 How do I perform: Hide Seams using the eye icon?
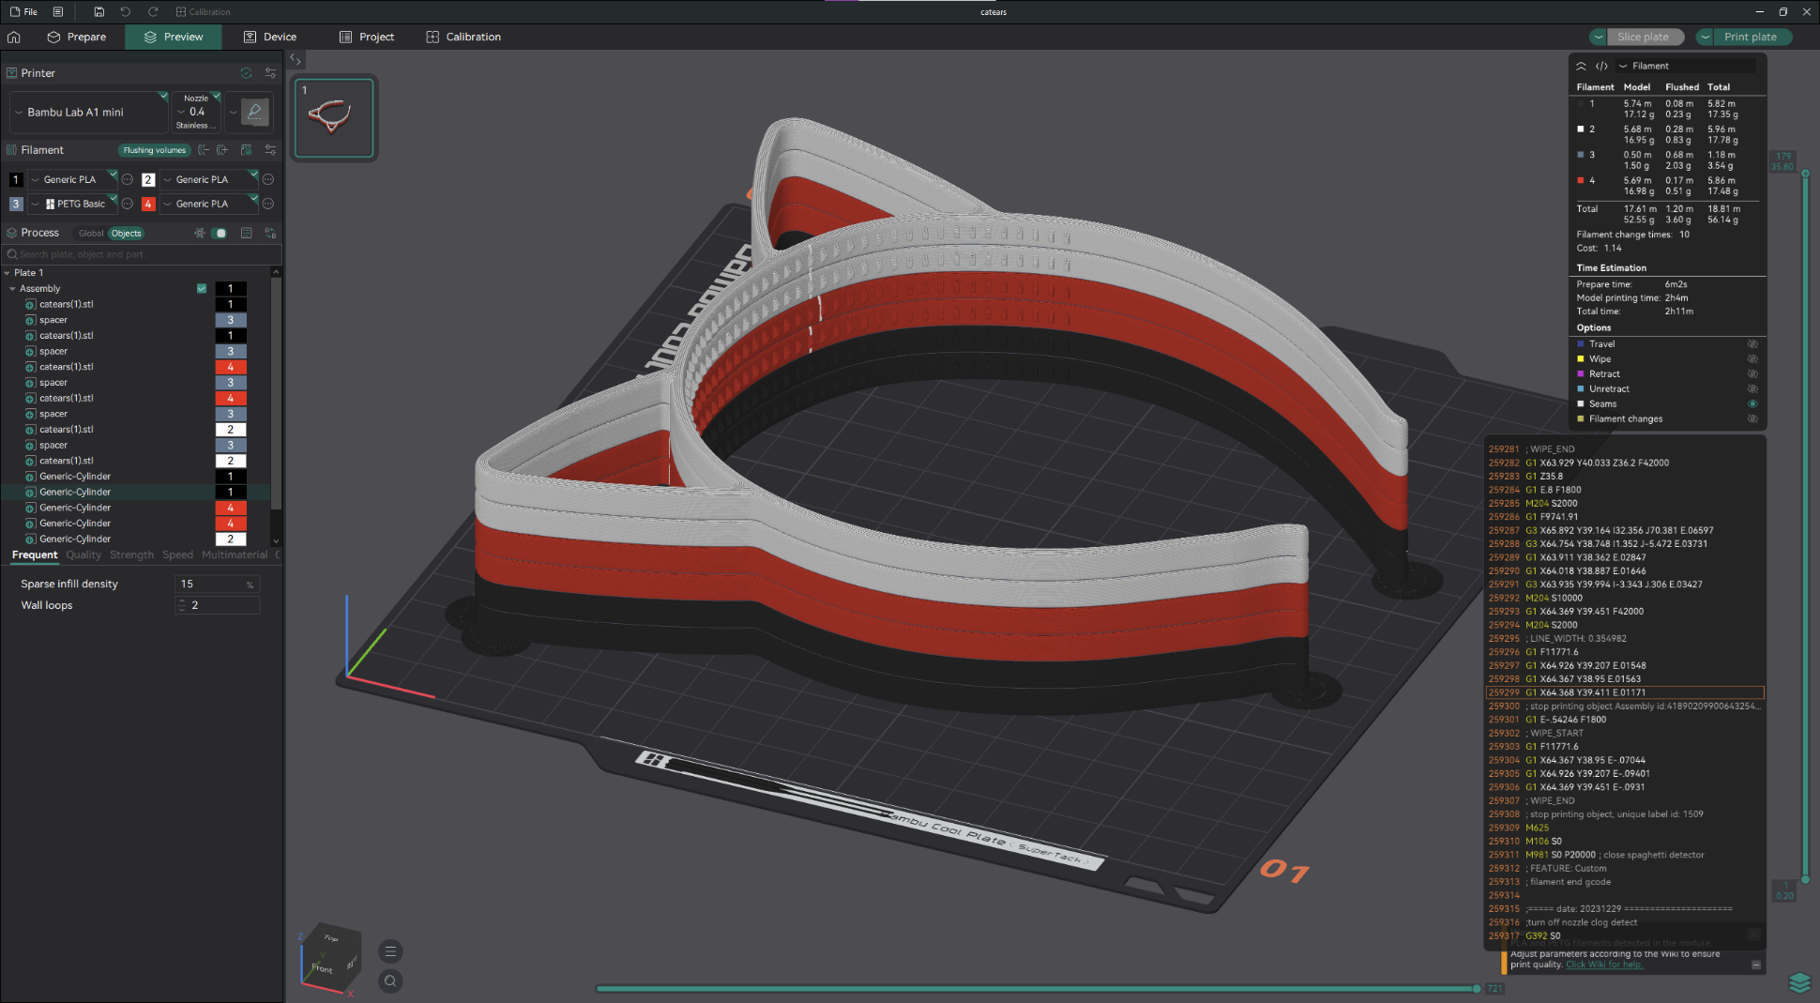coord(1752,404)
